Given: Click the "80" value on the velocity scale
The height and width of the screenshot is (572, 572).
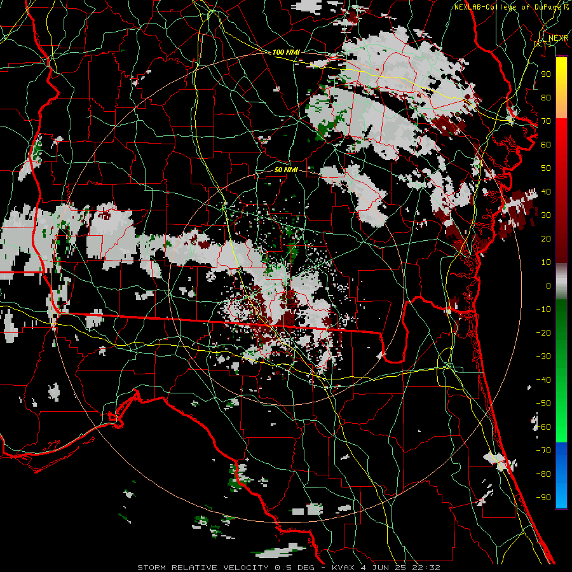Looking at the screenshot, I should coord(546,97).
